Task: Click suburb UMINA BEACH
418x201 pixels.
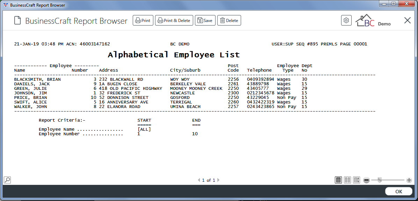Action: pos(185,107)
